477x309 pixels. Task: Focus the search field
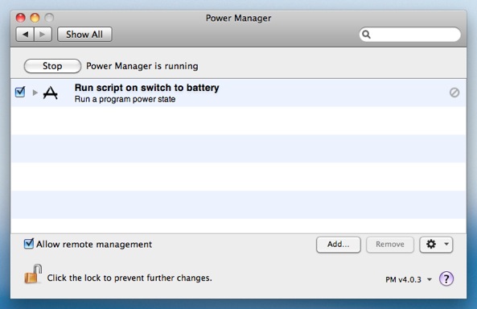[x=409, y=35]
